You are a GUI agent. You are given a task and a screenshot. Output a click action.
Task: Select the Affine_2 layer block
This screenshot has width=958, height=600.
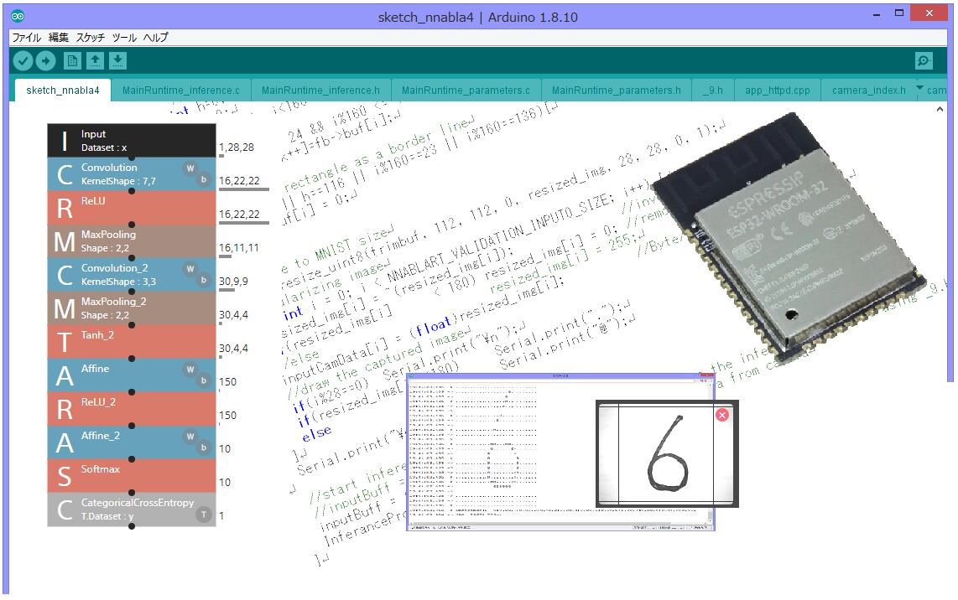[132, 442]
